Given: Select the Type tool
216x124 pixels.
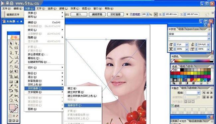Looking at the screenshot, I should pos(16,53).
